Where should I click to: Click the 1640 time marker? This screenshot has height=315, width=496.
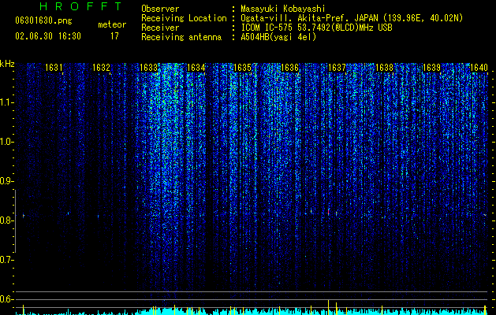[x=479, y=68]
